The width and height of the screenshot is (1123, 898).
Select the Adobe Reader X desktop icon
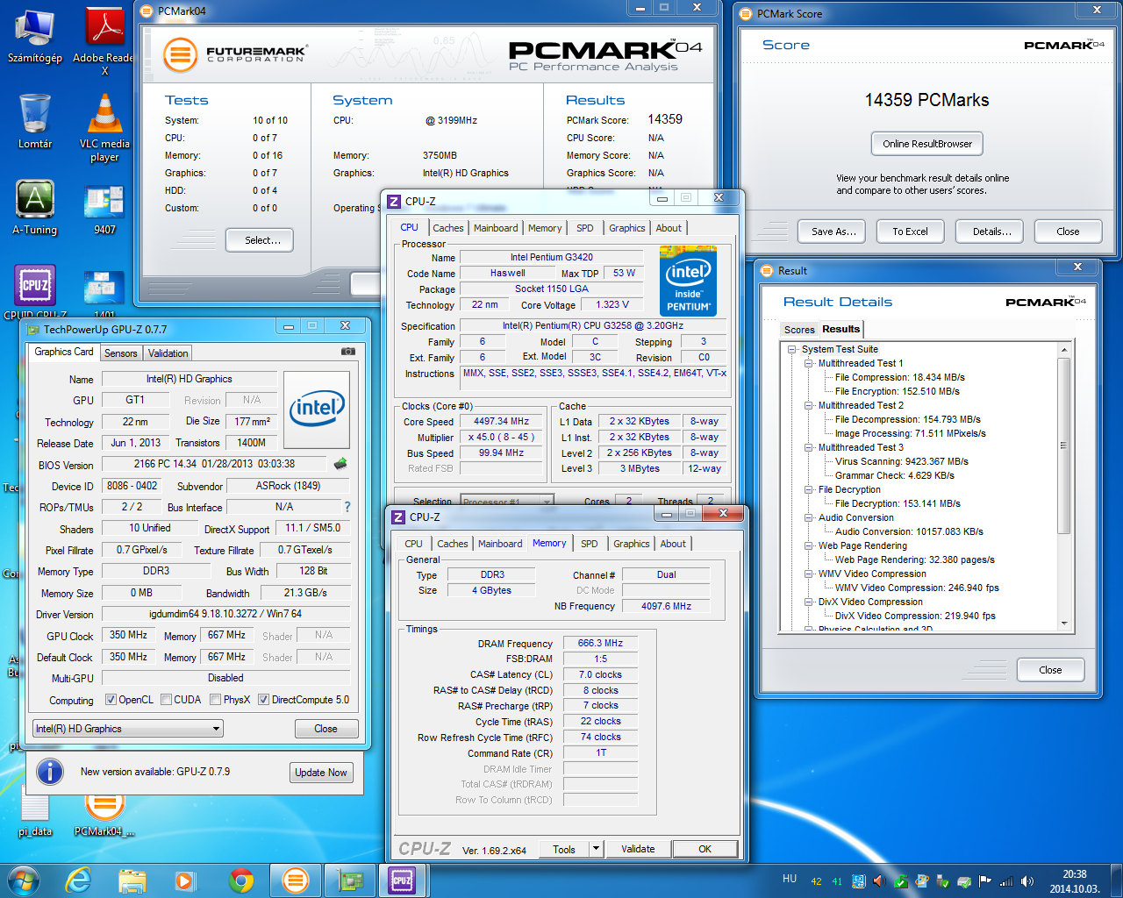[104, 39]
